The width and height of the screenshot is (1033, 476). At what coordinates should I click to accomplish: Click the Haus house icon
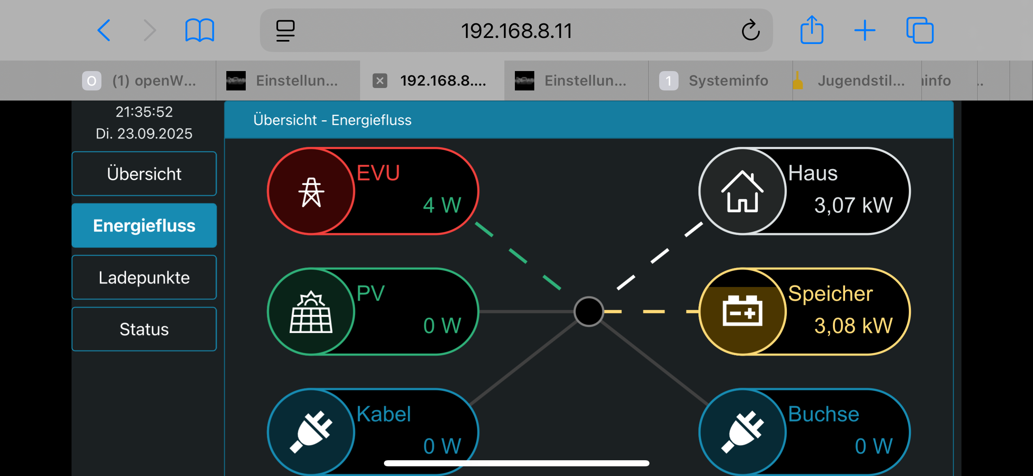[742, 191]
